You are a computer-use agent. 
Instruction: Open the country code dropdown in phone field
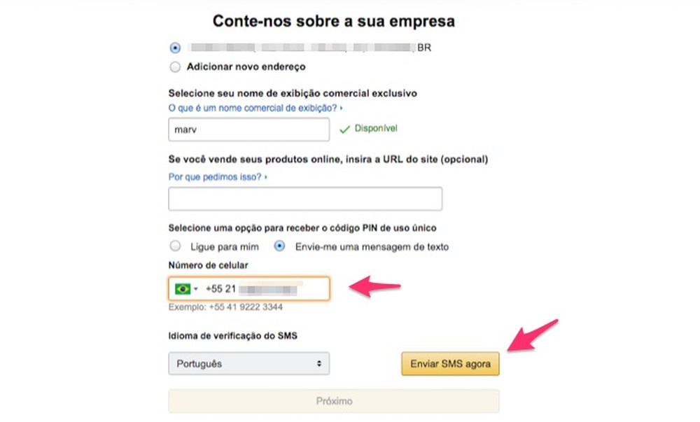click(196, 288)
